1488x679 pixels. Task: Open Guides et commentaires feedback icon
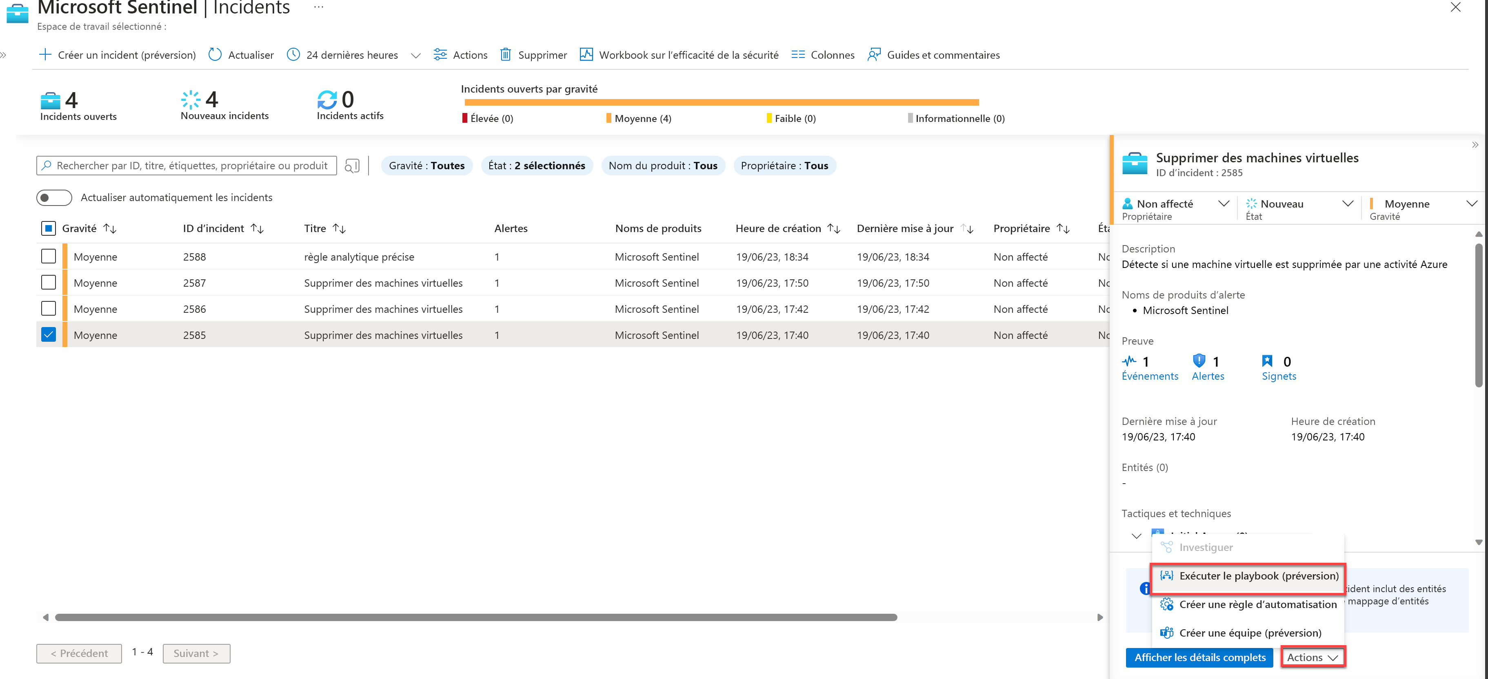(x=875, y=55)
